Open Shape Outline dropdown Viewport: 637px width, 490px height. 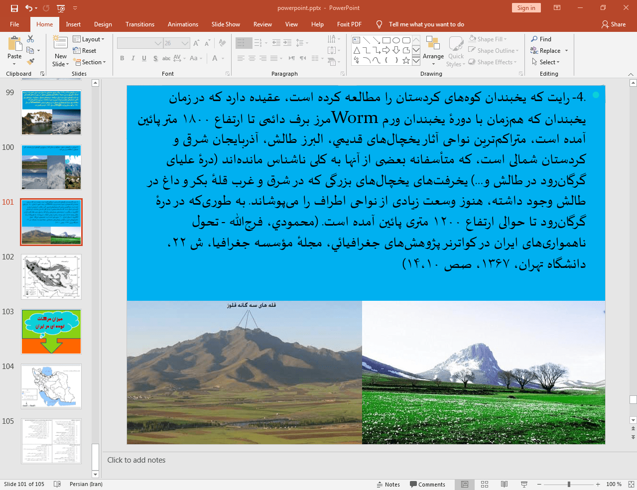494,51
